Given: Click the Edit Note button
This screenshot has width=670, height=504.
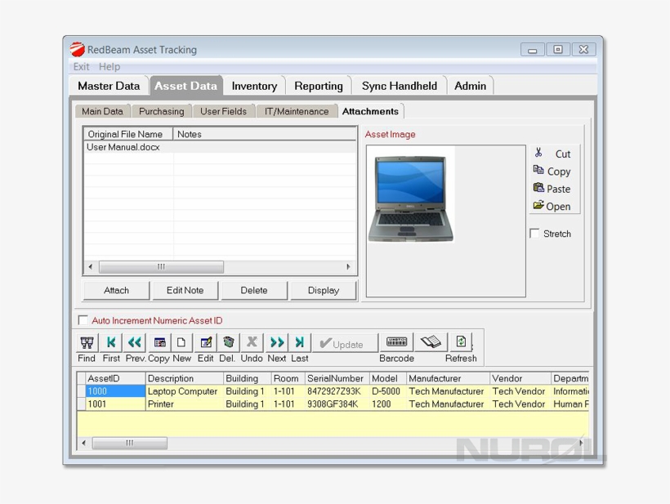Looking at the screenshot, I should (x=185, y=290).
